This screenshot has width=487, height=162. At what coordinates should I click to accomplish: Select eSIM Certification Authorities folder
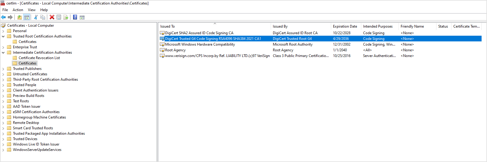coord(36,112)
